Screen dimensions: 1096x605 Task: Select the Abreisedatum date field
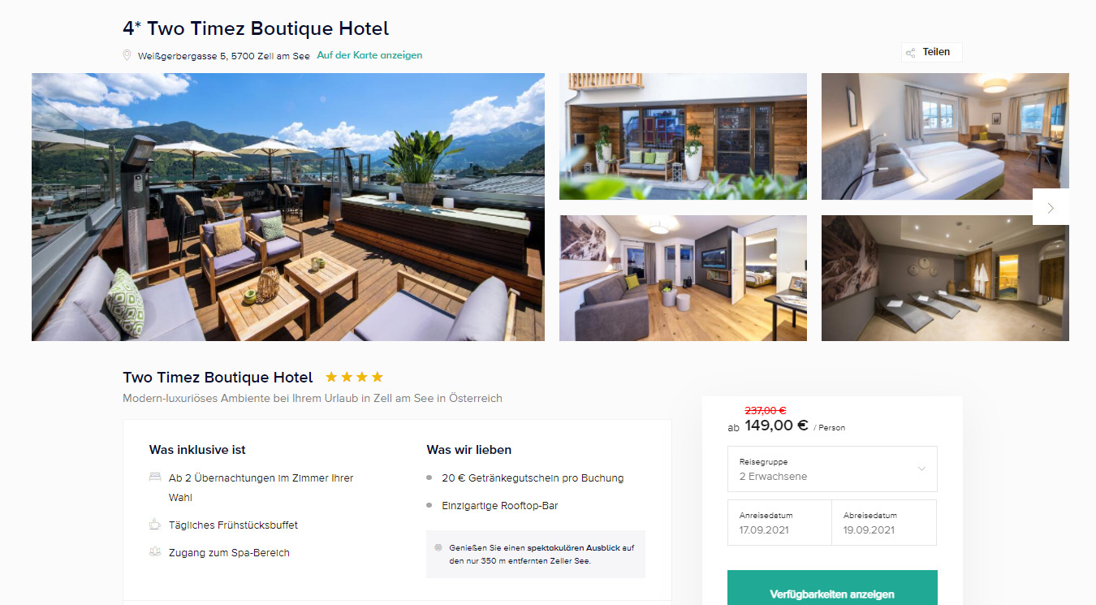[x=884, y=522]
